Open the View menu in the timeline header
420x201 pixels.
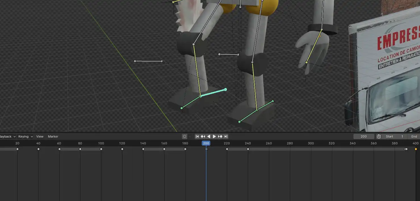[x=40, y=136]
